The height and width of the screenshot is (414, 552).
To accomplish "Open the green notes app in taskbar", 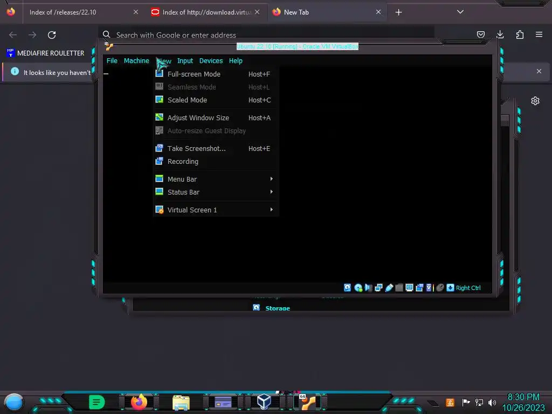I will click(96, 402).
